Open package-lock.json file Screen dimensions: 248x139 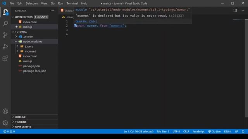tap(34, 71)
